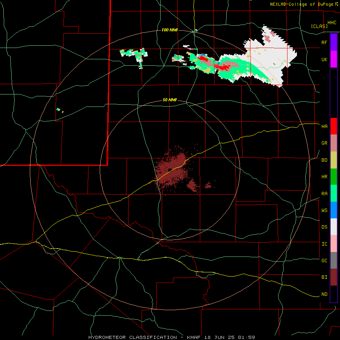Click the BD yellow legend swatch

(334, 160)
